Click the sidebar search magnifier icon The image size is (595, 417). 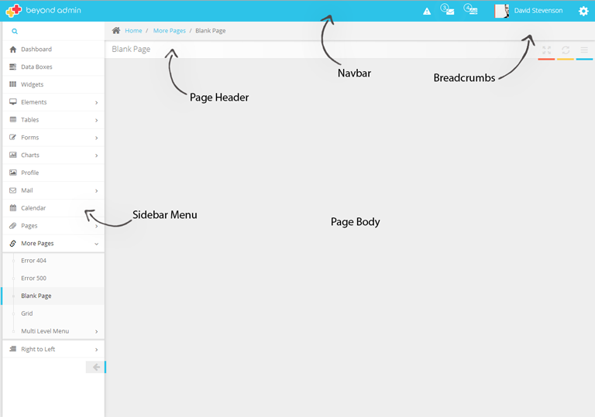[x=15, y=32]
